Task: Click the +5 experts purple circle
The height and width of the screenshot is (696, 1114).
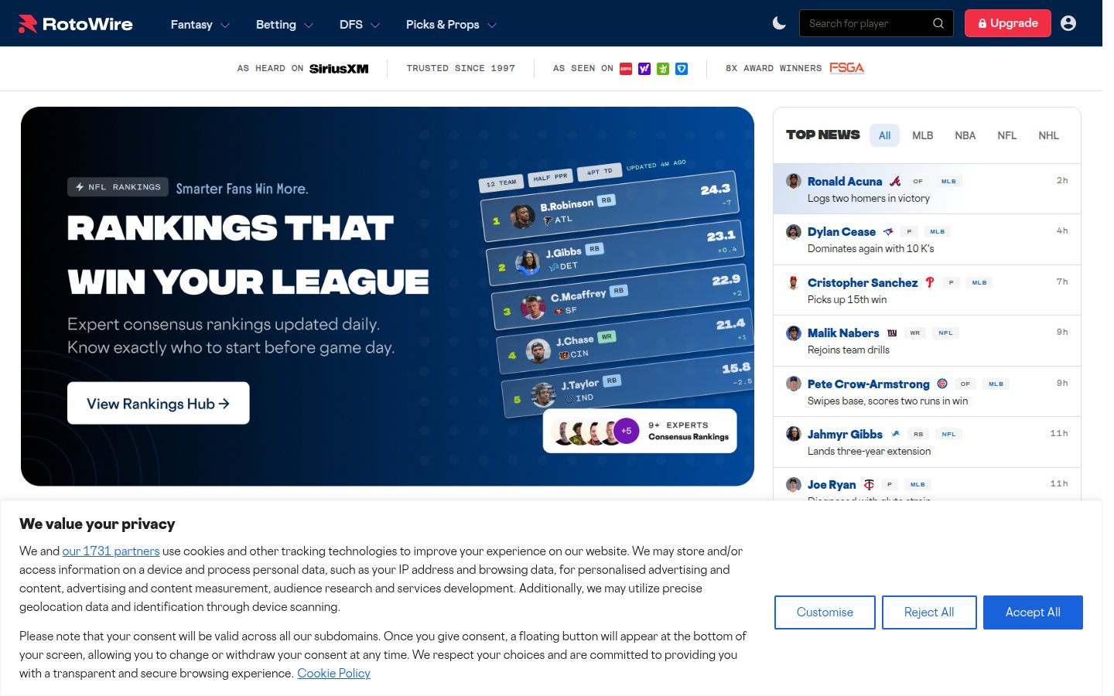Action: pos(627,431)
